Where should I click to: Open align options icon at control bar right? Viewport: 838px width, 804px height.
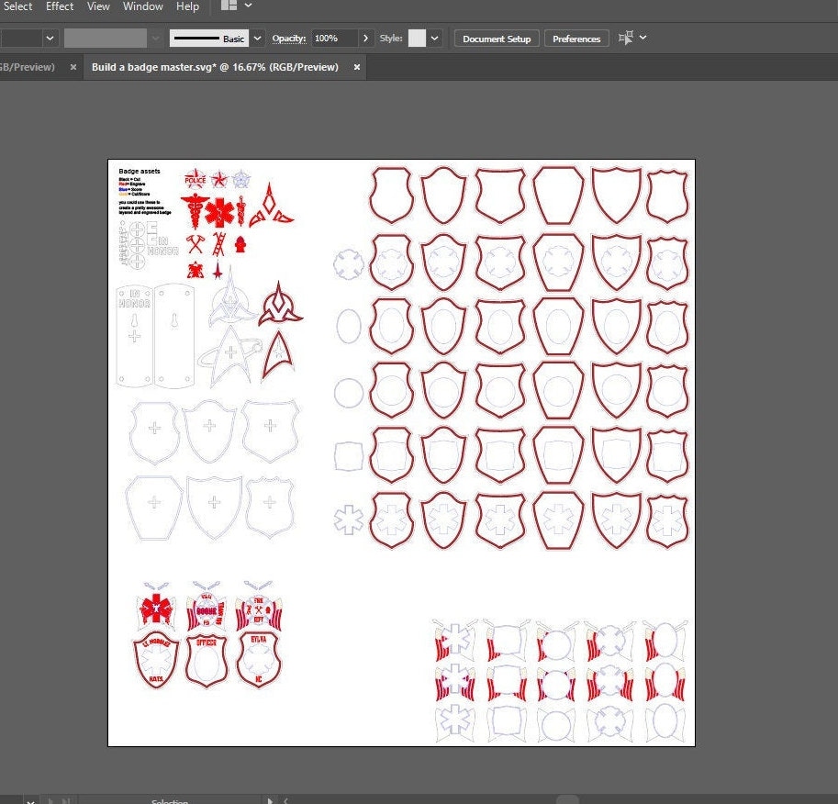pyautogui.click(x=626, y=38)
